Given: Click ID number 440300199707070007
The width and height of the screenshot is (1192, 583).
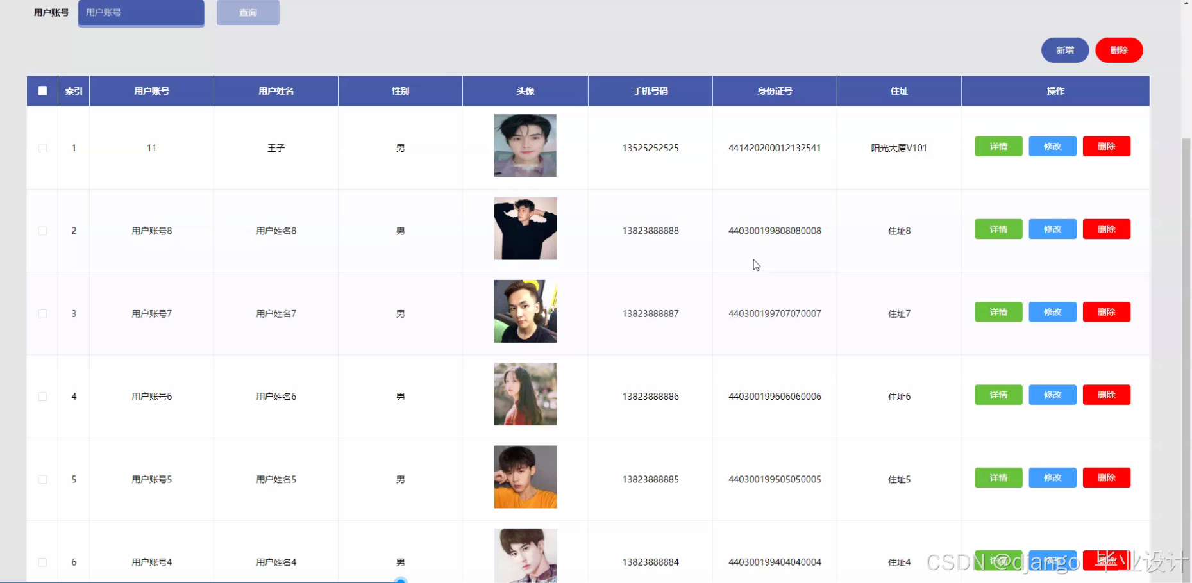Looking at the screenshot, I should (x=775, y=314).
